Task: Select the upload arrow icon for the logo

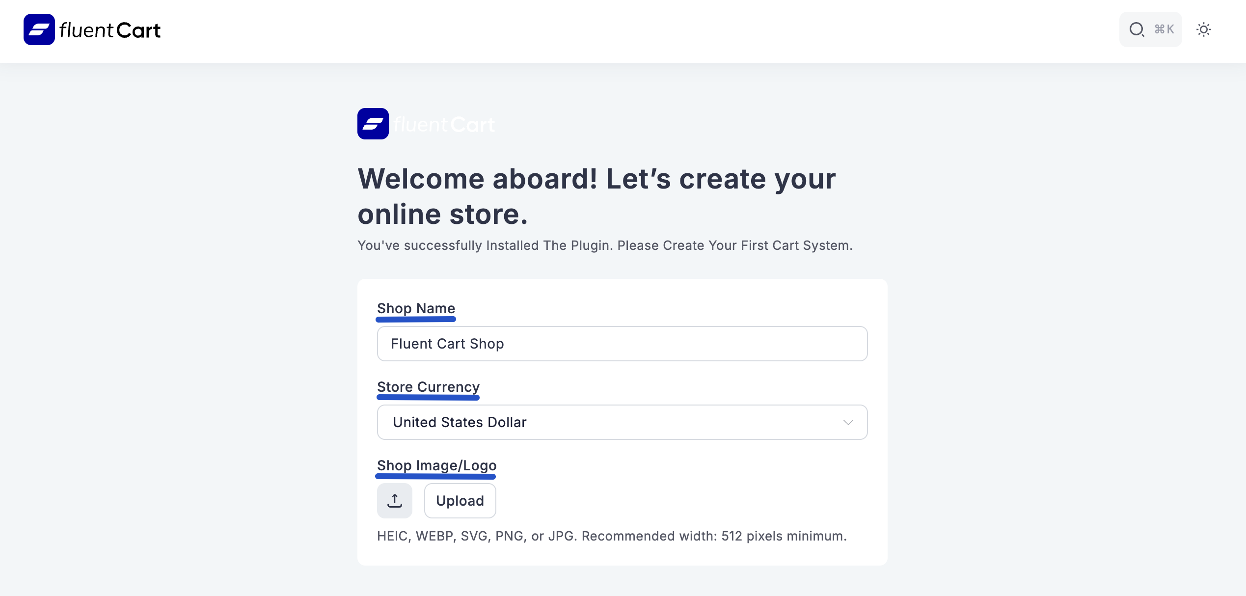Action: click(394, 500)
